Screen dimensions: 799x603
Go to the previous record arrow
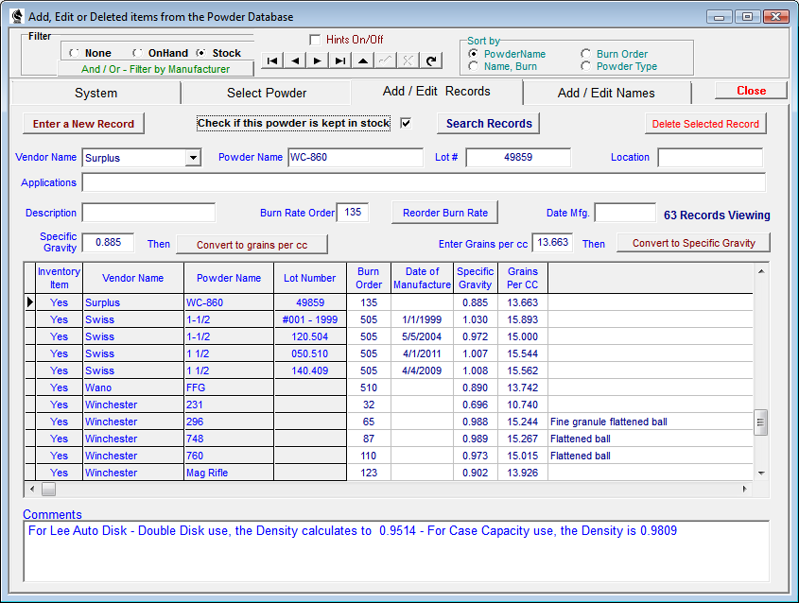[295, 60]
